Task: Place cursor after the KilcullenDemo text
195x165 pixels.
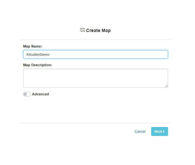Action: point(50,54)
